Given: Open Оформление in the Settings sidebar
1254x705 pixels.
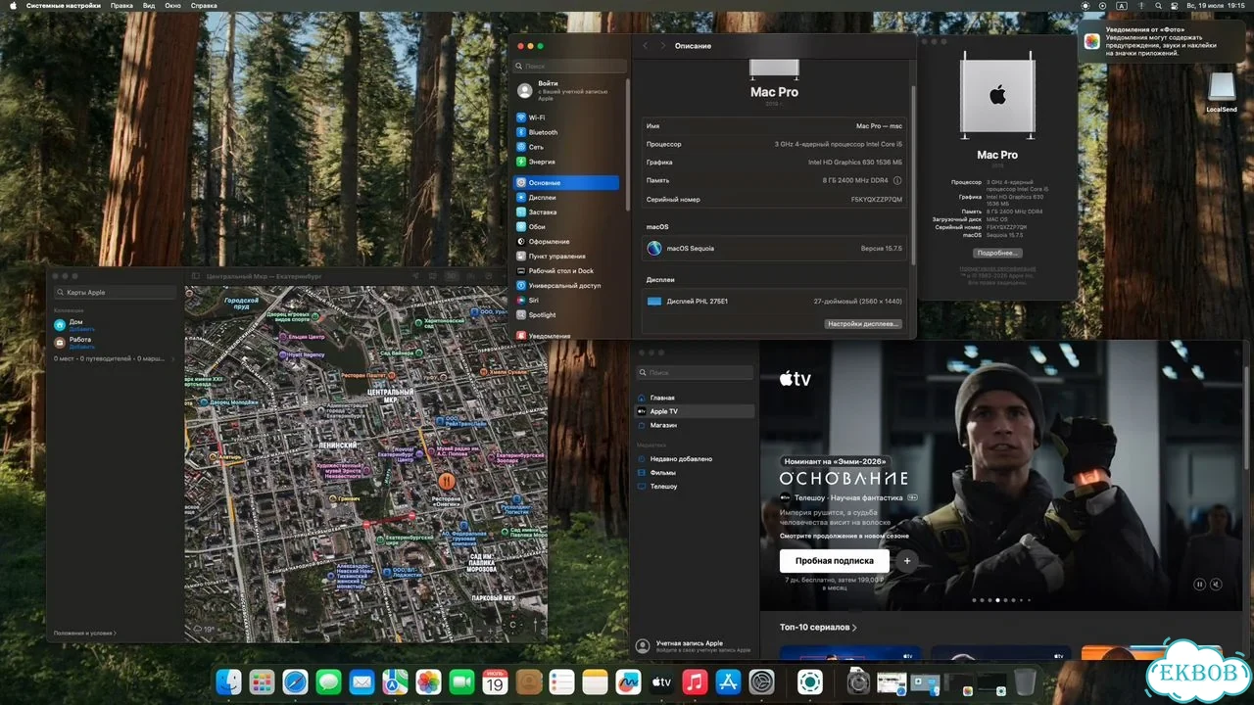Looking at the screenshot, I should [566, 241].
